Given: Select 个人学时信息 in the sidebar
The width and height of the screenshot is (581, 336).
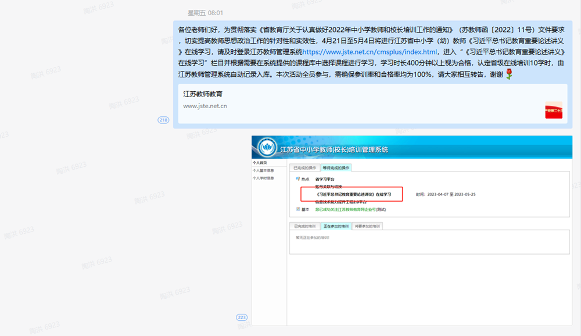Looking at the screenshot, I should (x=263, y=178).
